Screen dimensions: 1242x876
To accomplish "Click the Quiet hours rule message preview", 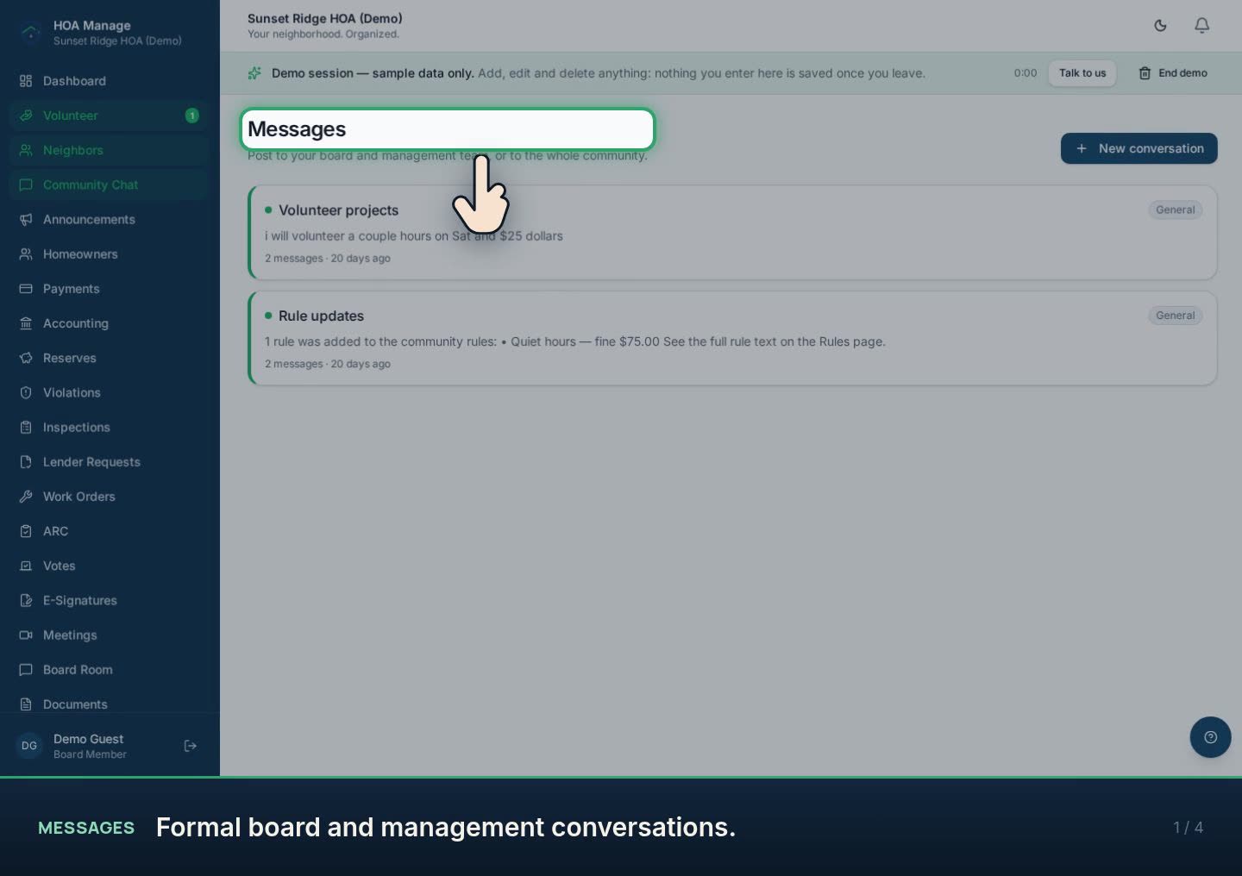I will [574, 341].
